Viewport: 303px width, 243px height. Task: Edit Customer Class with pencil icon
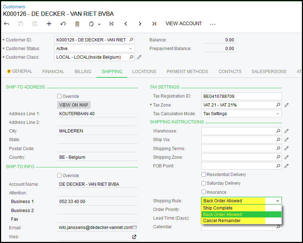(139, 57)
